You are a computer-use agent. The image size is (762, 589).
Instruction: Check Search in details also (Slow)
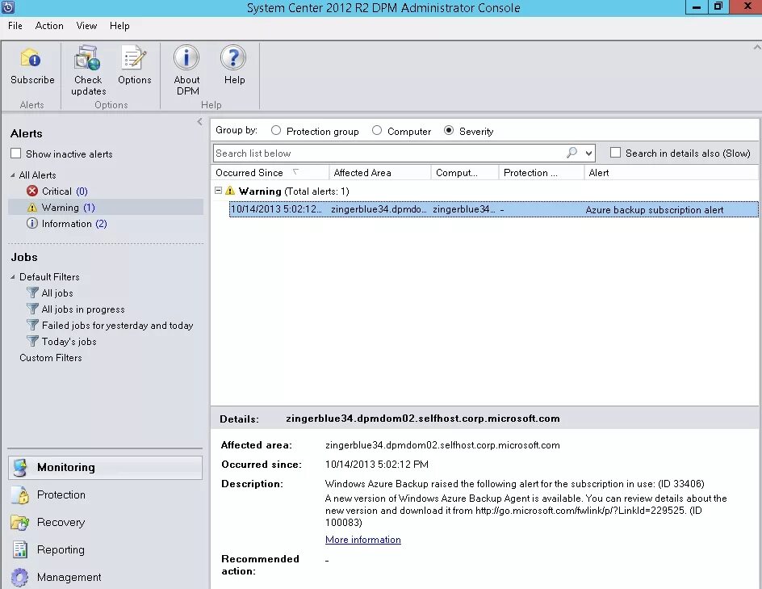(615, 153)
